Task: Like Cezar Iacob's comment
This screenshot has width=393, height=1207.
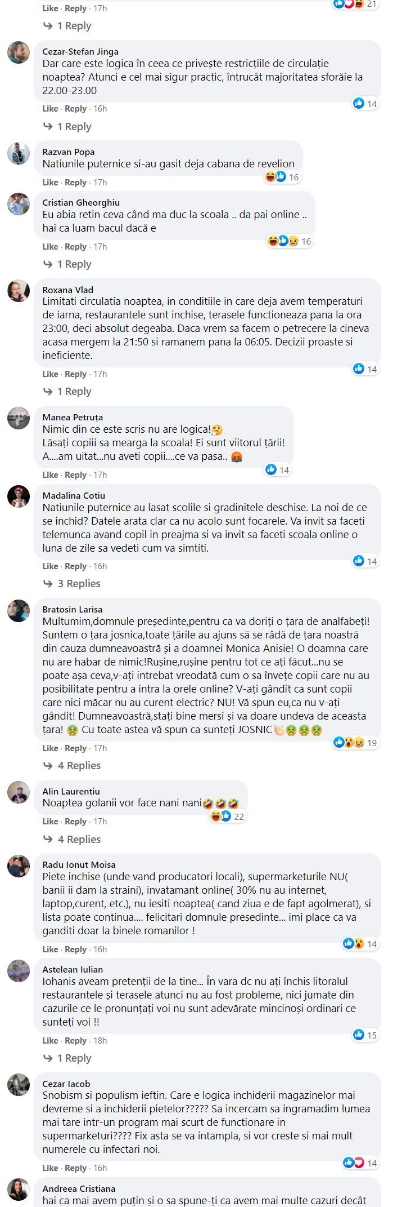Action: [x=50, y=1168]
